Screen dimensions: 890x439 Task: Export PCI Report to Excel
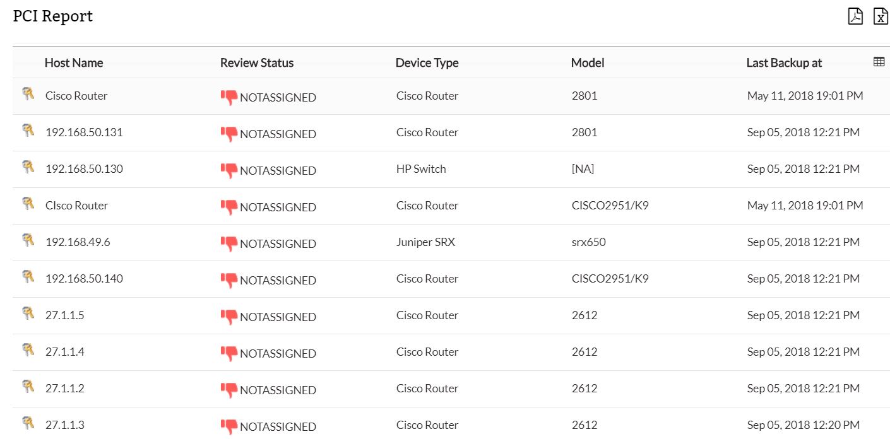[x=880, y=16]
